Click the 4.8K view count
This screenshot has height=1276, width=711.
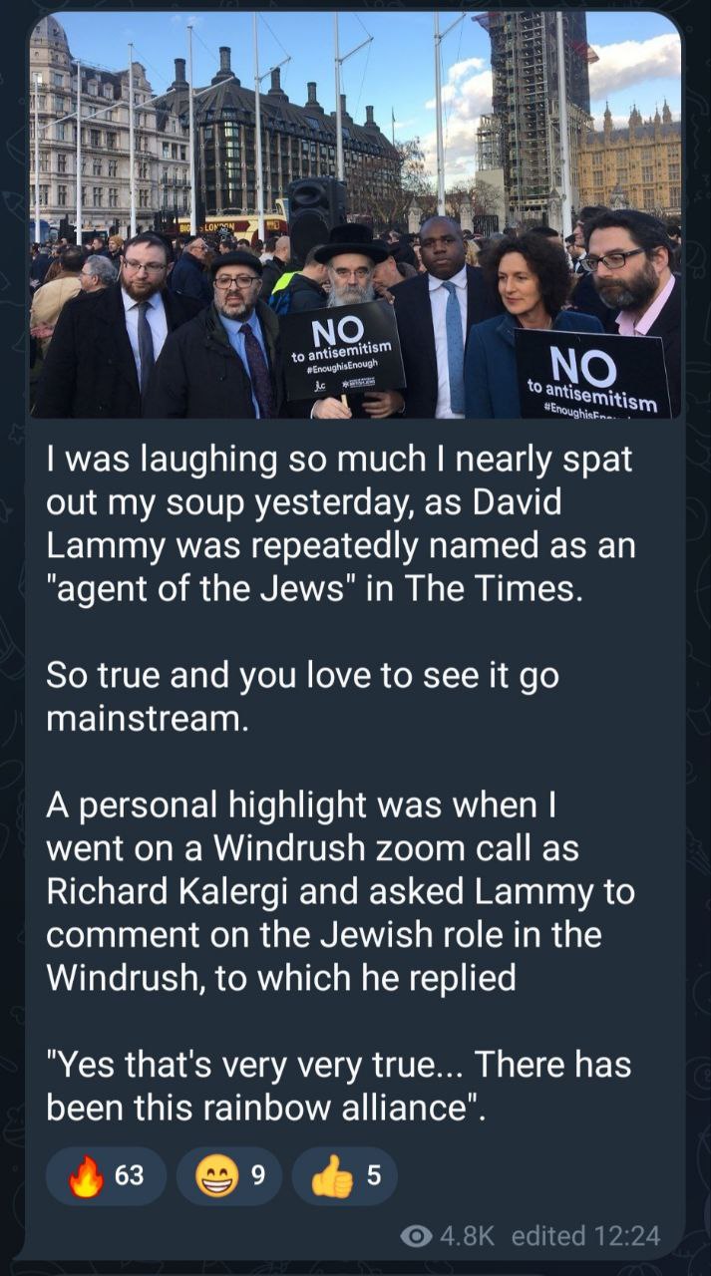[x=467, y=1236]
